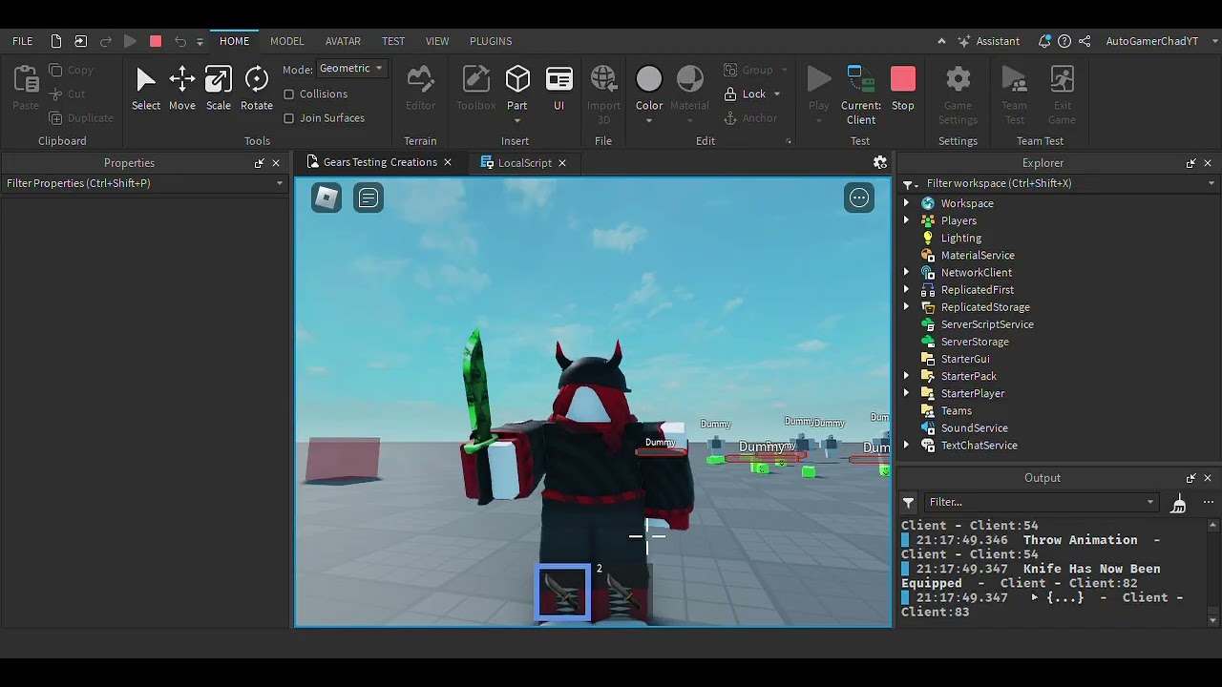Click the Assistant button

point(988,41)
